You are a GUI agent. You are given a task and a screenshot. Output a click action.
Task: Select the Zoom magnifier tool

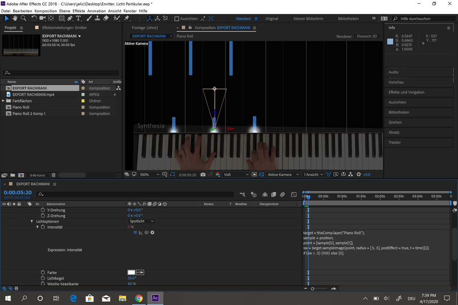(23, 18)
